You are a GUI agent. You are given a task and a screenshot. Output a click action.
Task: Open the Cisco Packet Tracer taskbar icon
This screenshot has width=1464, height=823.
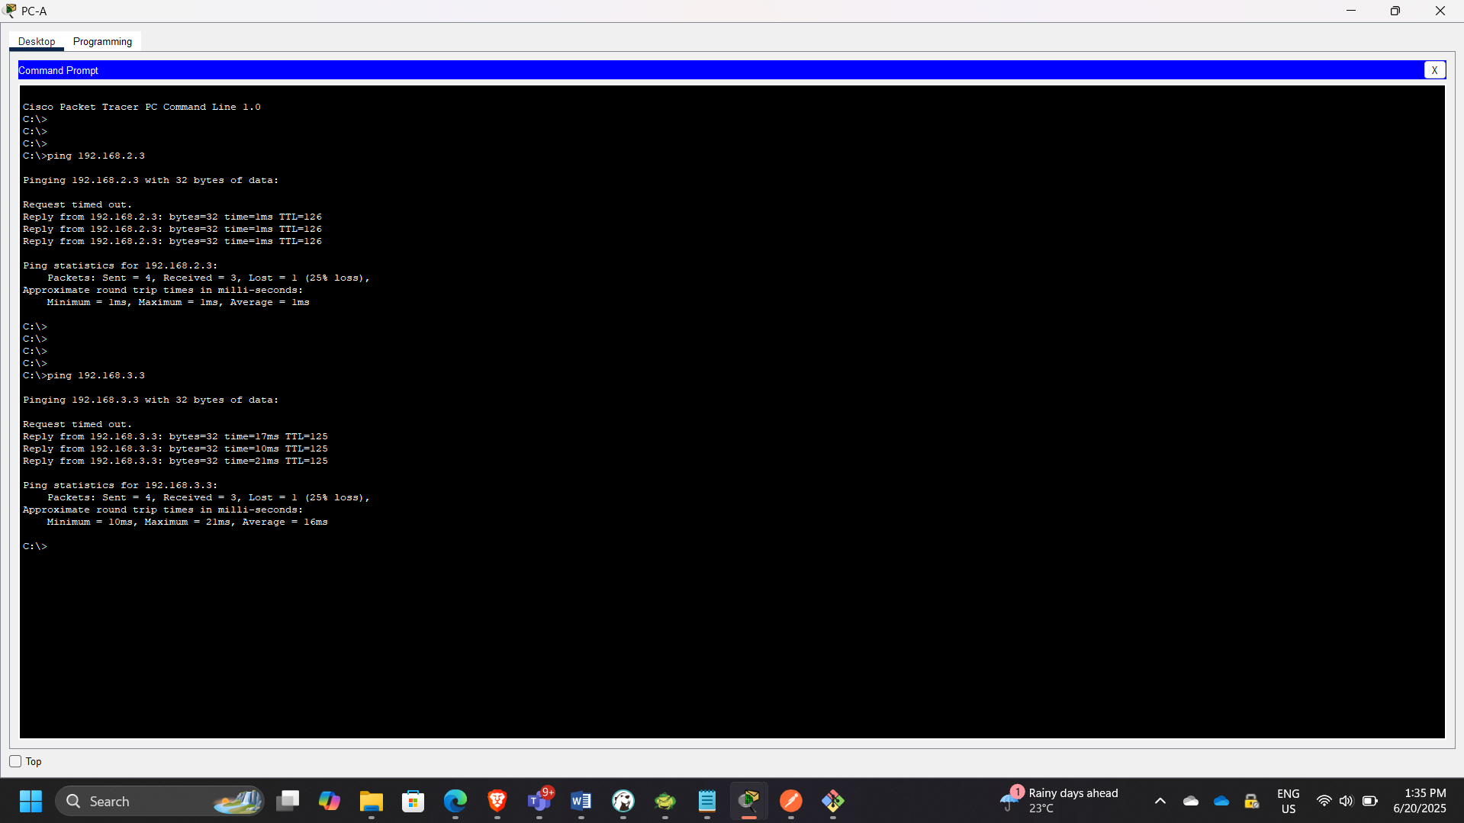tap(748, 801)
